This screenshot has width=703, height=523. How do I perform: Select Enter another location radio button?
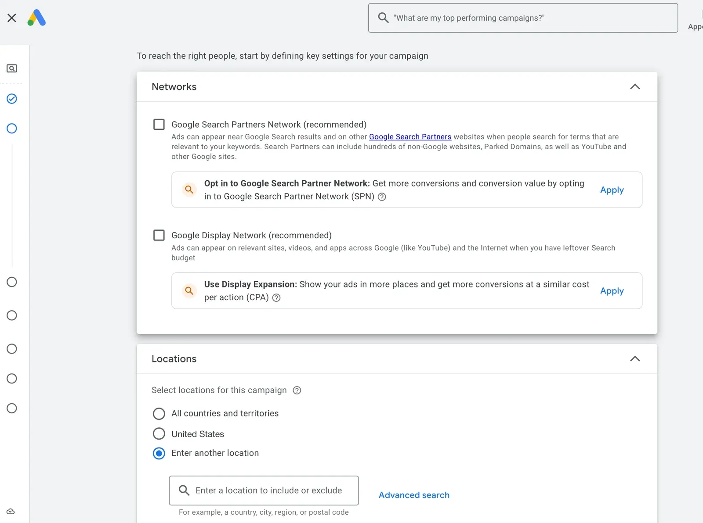(x=159, y=453)
